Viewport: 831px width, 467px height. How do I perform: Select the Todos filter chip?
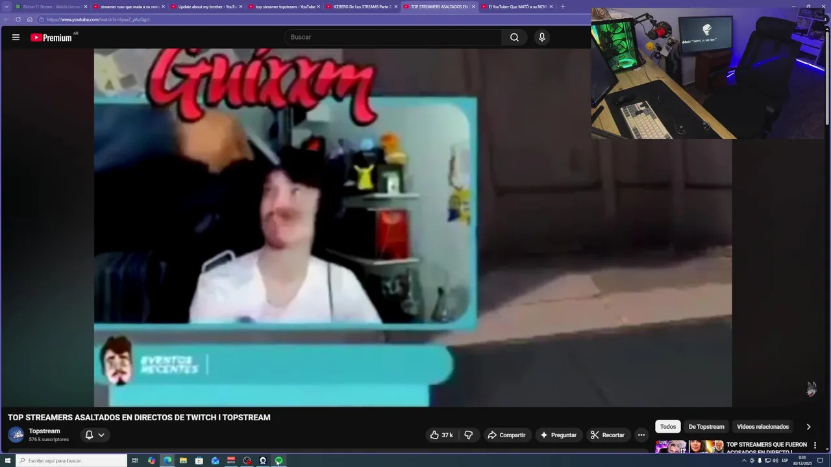coord(668,427)
